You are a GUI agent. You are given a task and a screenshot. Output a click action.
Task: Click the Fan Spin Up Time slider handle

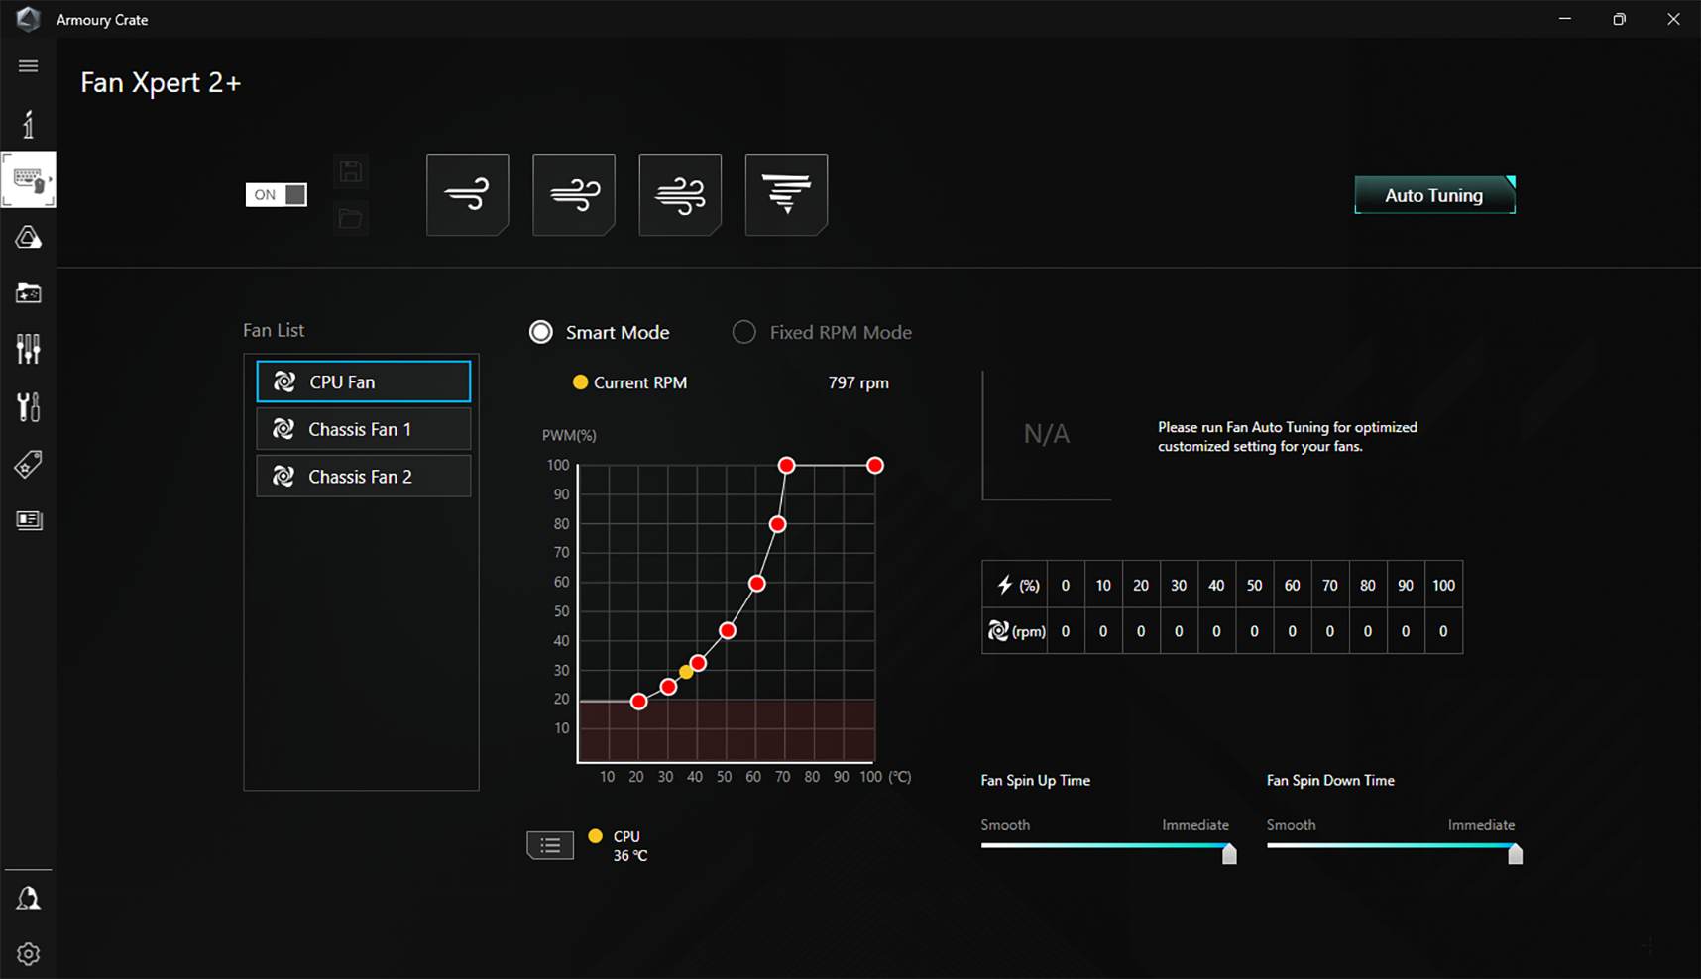(x=1229, y=853)
